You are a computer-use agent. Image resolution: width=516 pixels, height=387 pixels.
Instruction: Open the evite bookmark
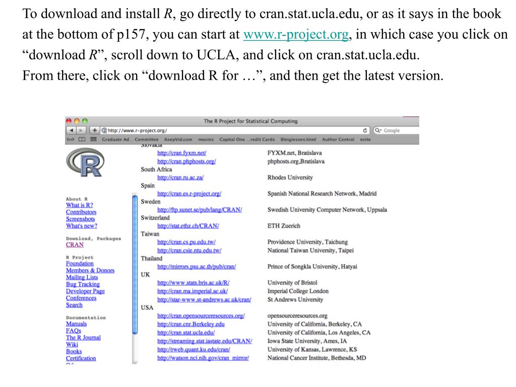(x=365, y=140)
